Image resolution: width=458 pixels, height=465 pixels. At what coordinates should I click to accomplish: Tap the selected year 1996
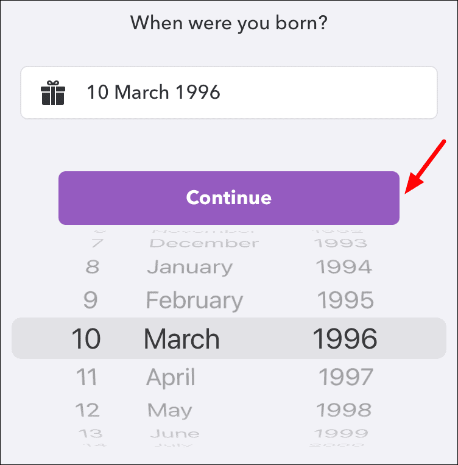coord(345,338)
